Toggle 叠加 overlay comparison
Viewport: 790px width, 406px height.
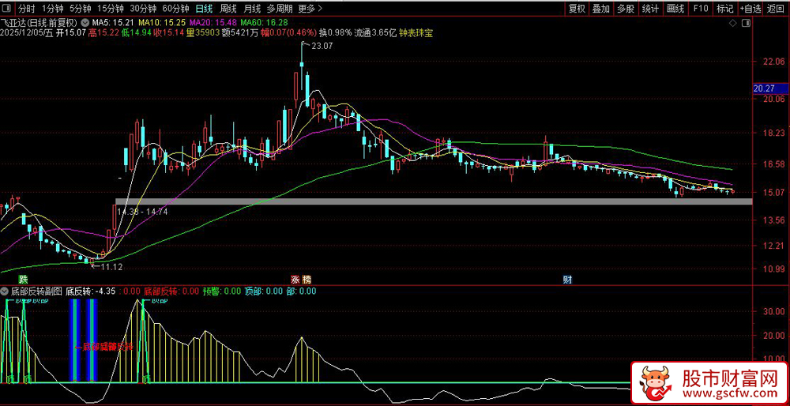pyautogui.click(x=601, y=9)
